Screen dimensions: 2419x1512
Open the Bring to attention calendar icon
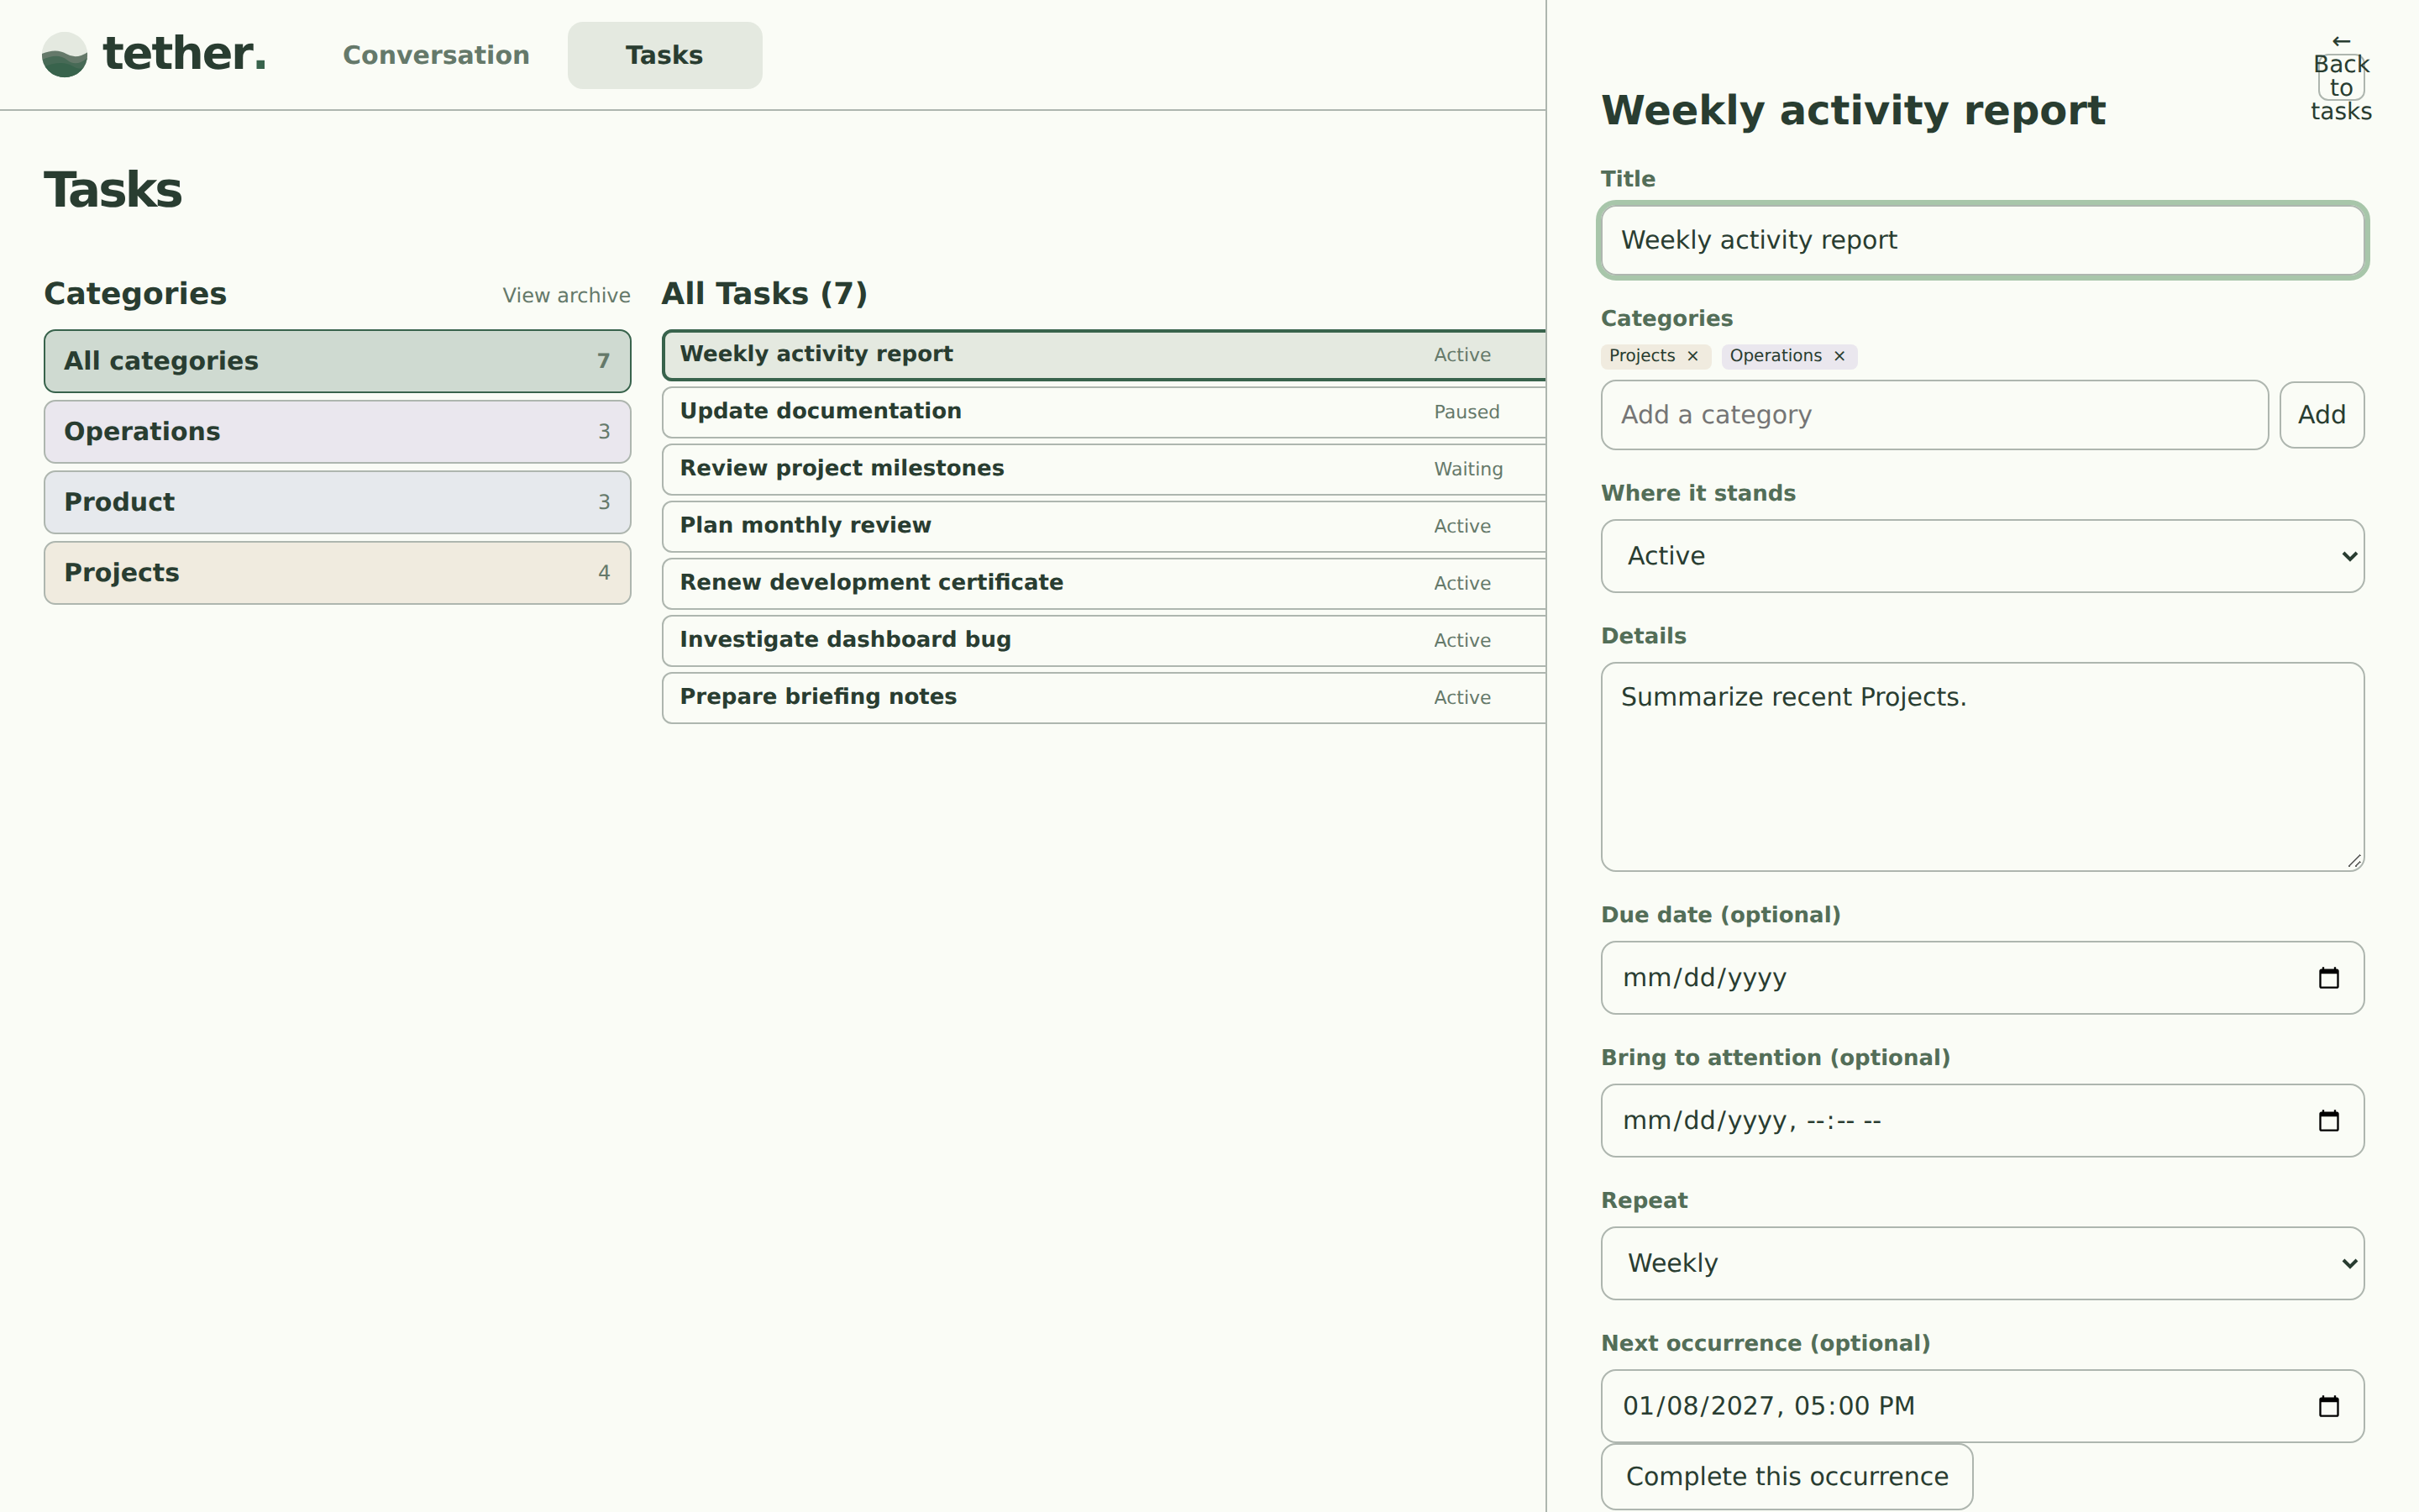click(2328, 1121)
